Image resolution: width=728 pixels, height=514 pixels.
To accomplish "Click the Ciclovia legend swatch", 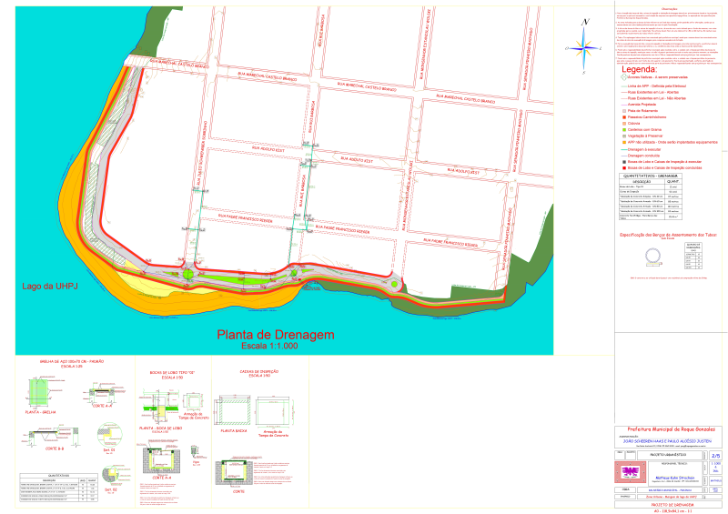I will [622, 123].
